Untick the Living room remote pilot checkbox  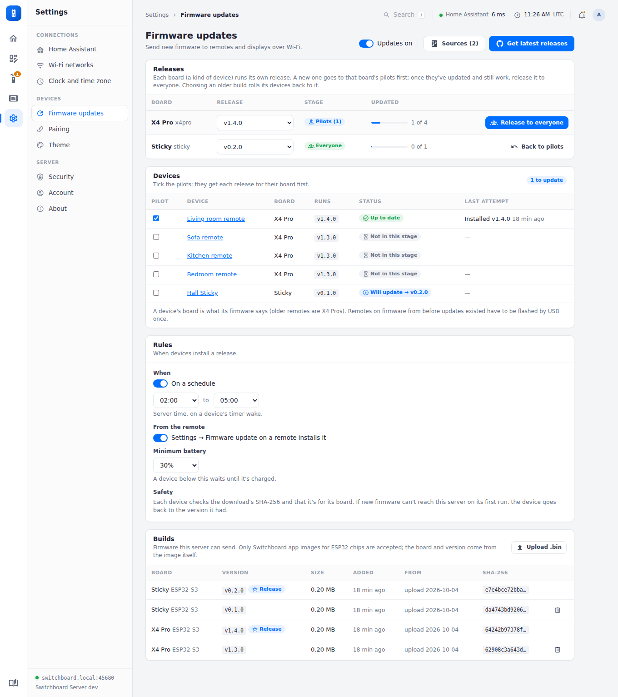(x=156, y=219)
